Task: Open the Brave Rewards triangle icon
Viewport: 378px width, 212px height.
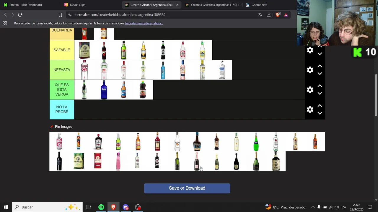Action: pyautogui.click(x=286, y=15)
